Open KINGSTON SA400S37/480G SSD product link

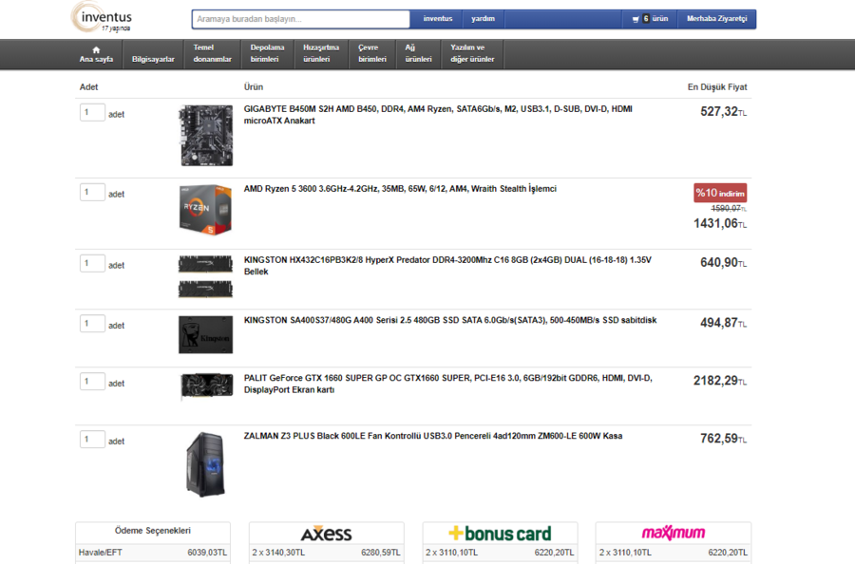pos(450,320)
